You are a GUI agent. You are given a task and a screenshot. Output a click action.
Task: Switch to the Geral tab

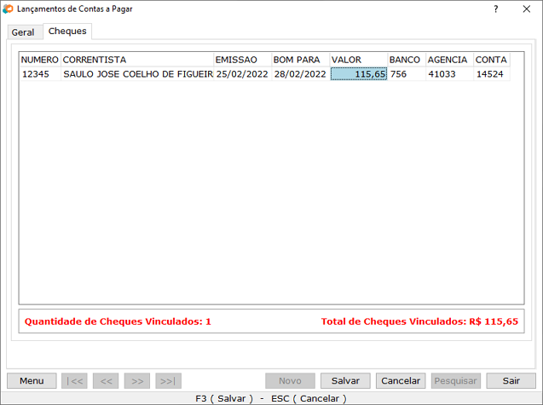point(23,32)
